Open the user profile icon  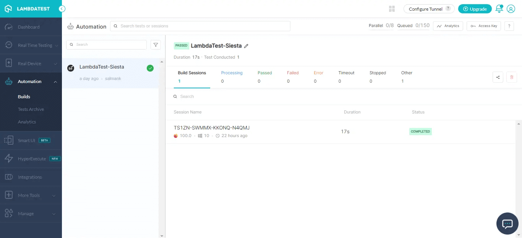tap(511, 9)
